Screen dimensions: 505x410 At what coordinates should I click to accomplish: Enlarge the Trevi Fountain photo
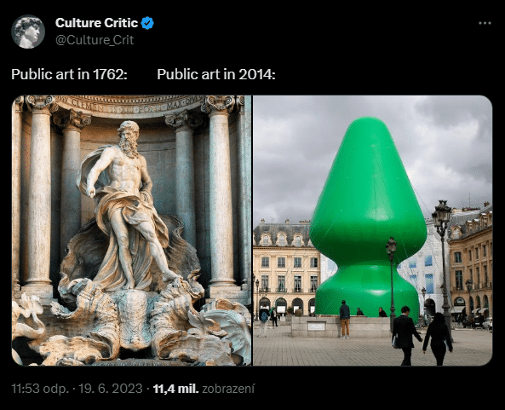click(131, 230)
